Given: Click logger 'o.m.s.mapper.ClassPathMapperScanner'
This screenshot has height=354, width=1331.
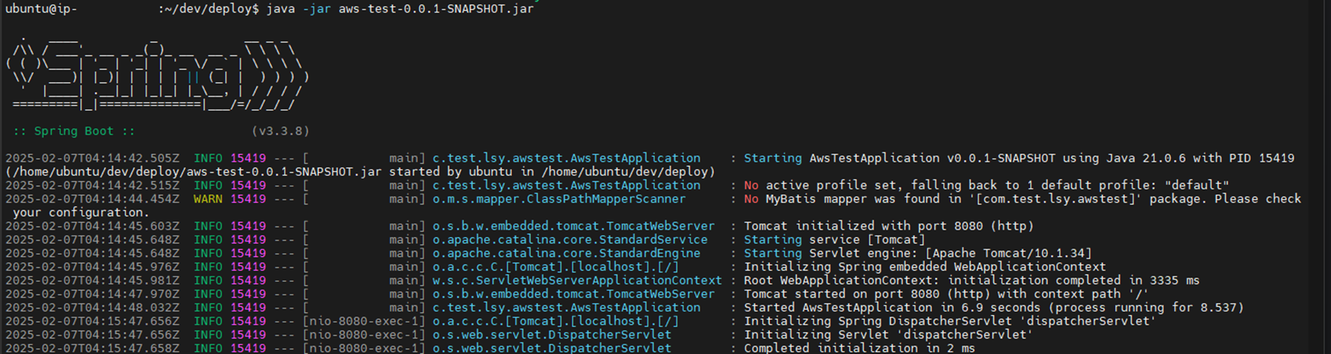Looking at the screenshot, I should [x=559, y=199].
